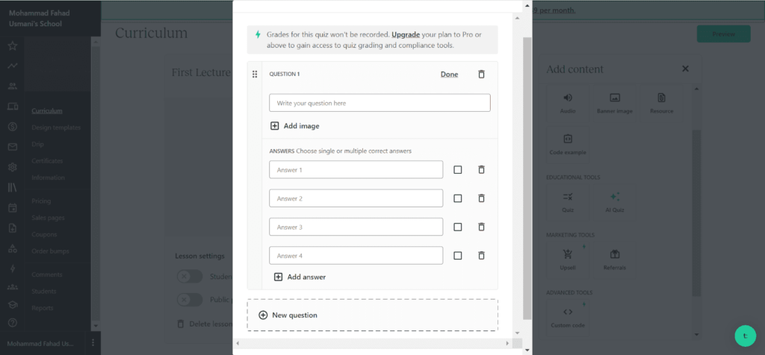This screenshot has height=355, width=765.
Task: Click the Answer 4 input field
Action: [x=356, y=255]
